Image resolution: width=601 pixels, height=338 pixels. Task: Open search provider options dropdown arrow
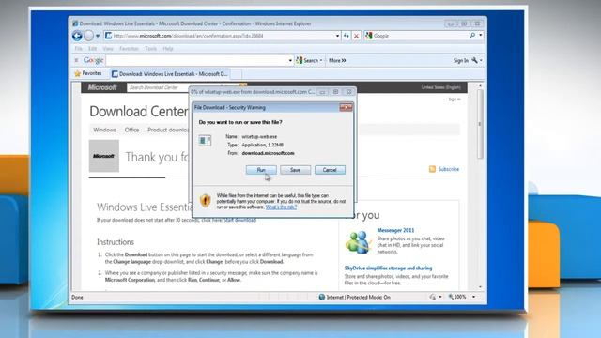click(481, 36)
